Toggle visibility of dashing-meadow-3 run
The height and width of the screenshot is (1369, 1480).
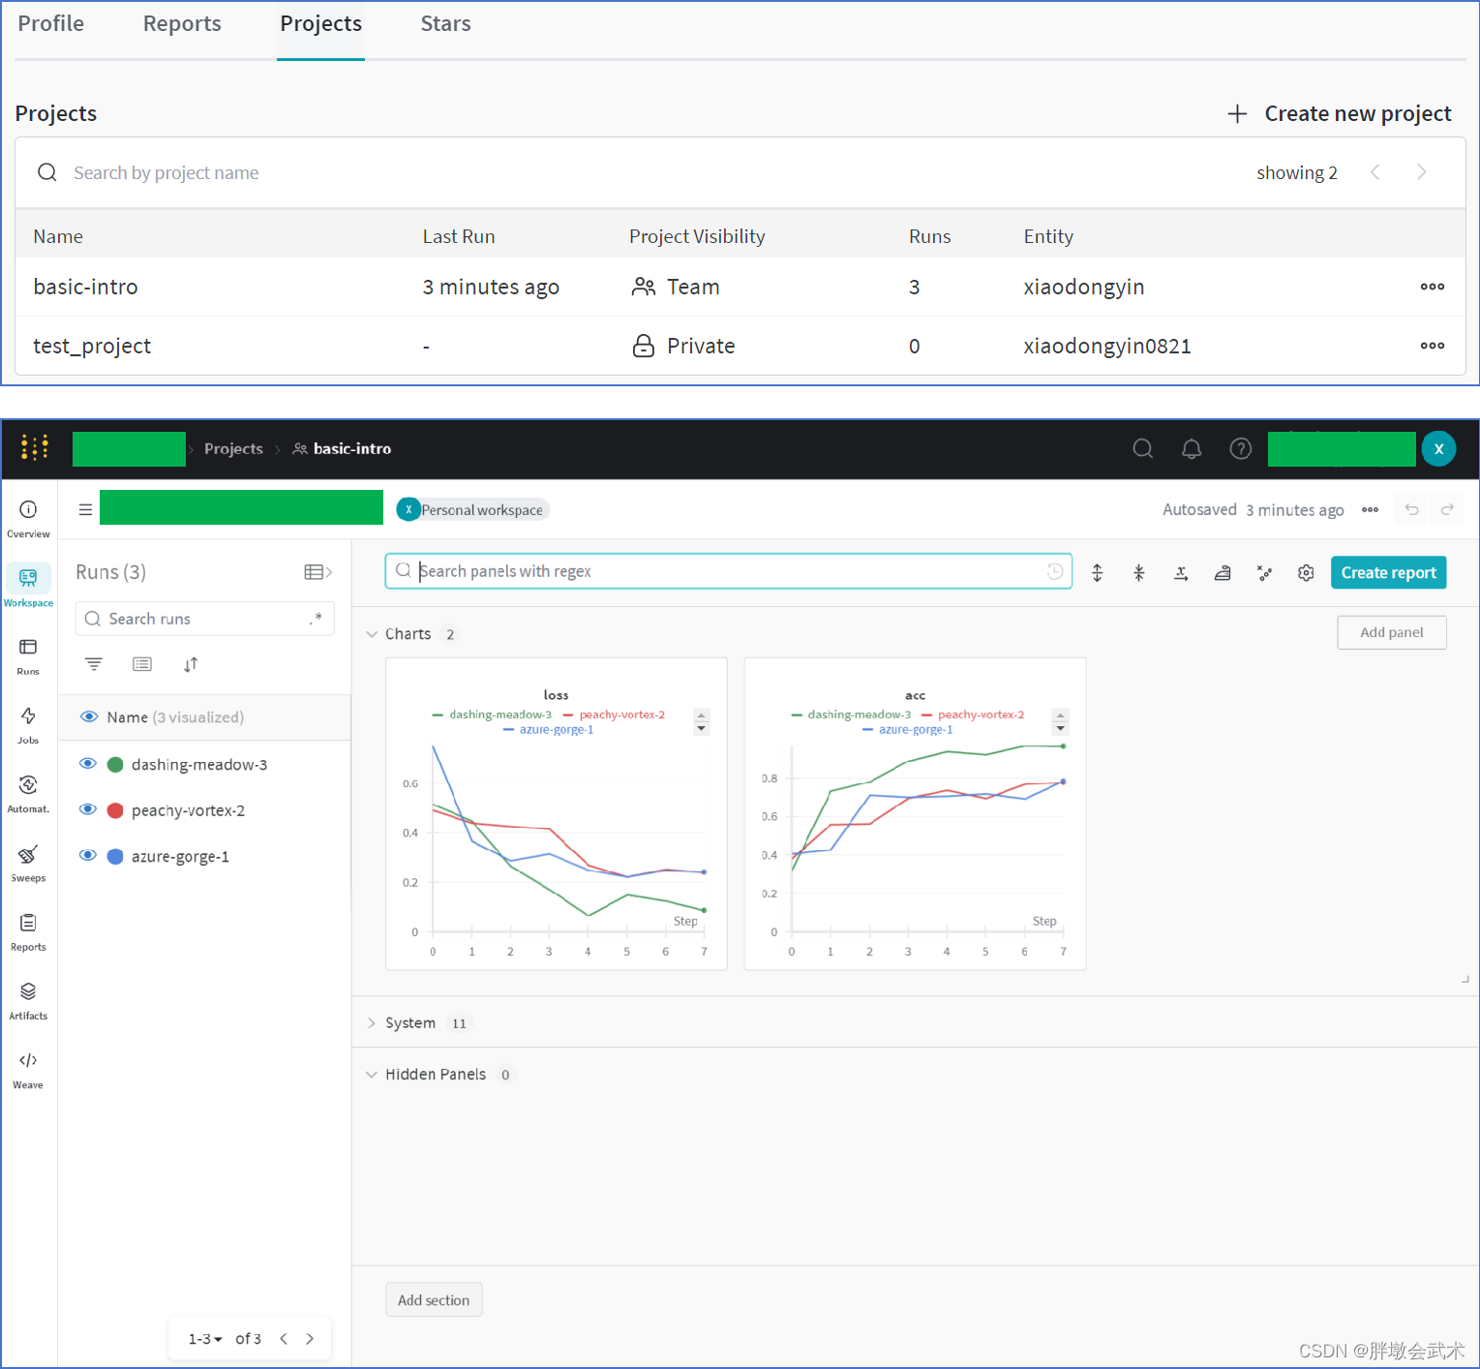point(88,764)
